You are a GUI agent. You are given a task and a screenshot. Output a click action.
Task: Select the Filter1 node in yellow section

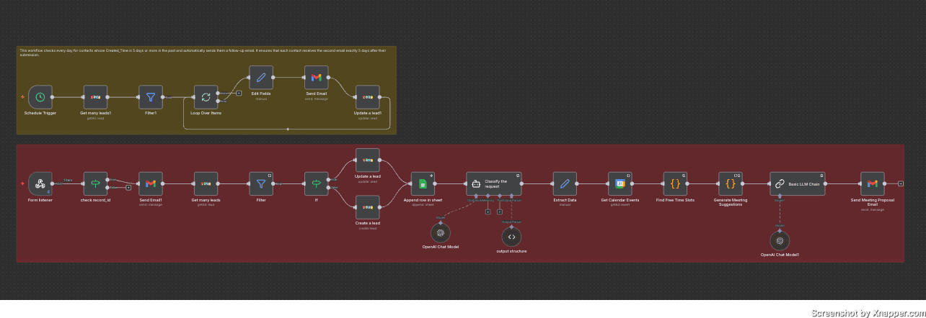(x=151, y=97)
